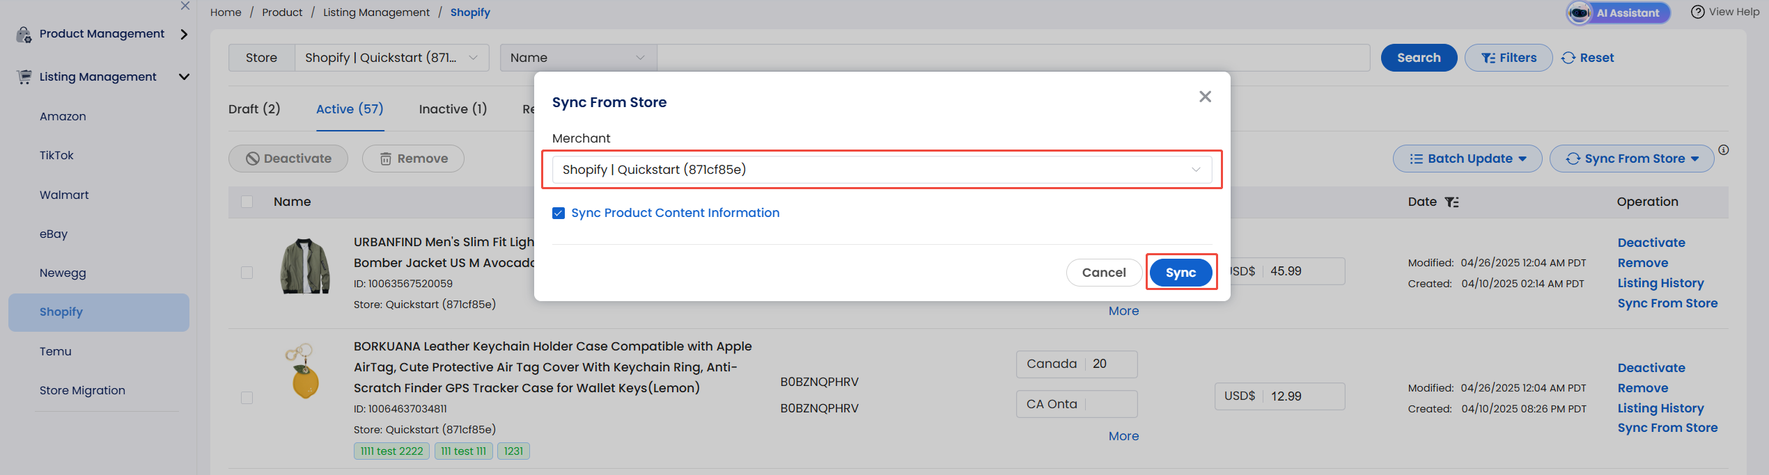1769x475 pixels.
Task: Focus the search text field
Action: [x=1013, y=58]
